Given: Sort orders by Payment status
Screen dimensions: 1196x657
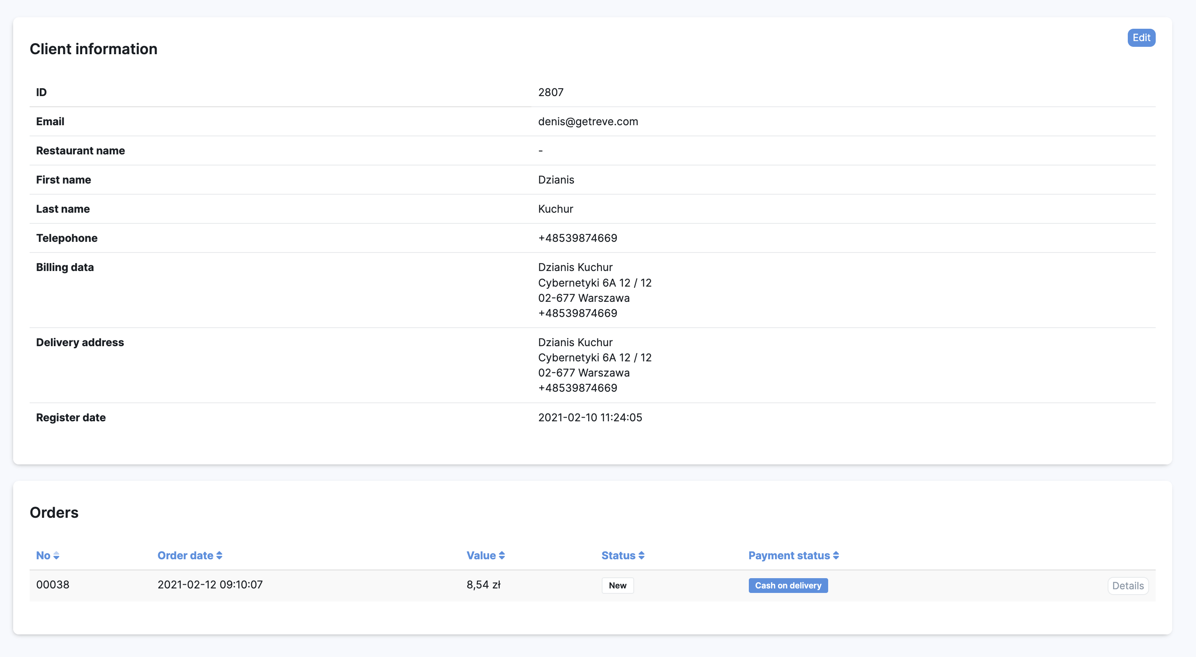Looking at the screenshot, I should tap(789, 556).
